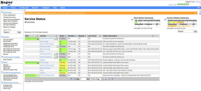
Task: Click dashlet icon beside Host Status Summary
Action: 132,19
